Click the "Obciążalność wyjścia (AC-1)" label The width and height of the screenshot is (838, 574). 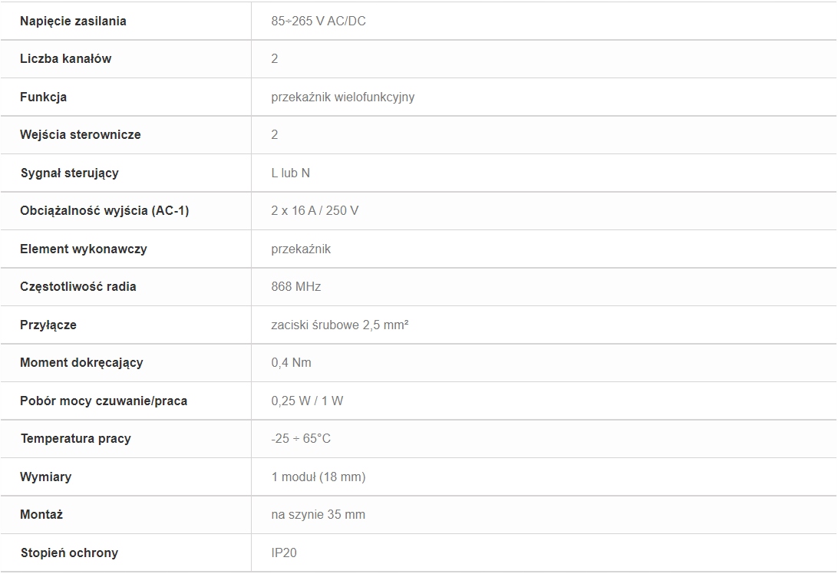click(104, 210)
